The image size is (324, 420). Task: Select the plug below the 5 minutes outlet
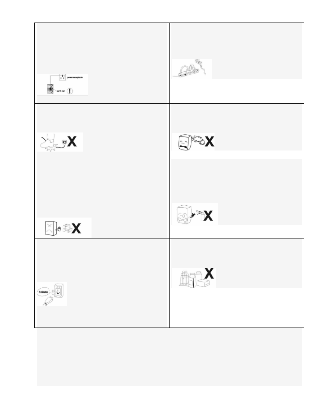point(49,301)
